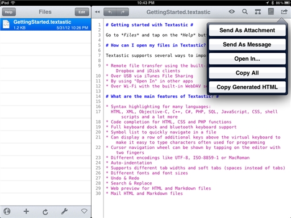Click 'Web preview for HTML and Markdown files' line
This screenshot has height=218, width=291.
[159, 188]
